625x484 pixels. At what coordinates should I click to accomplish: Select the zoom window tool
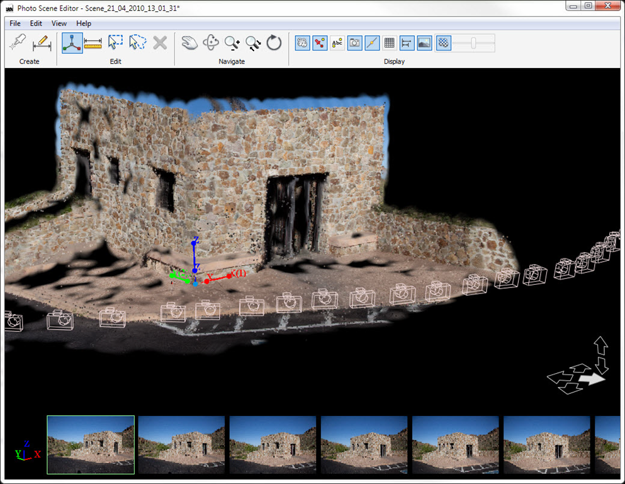252,42
